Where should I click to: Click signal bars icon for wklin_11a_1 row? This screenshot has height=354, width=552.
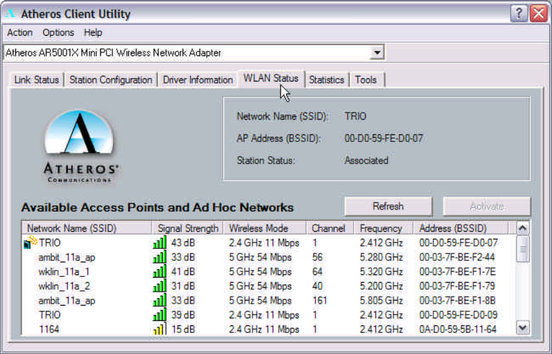click(160, 271)
